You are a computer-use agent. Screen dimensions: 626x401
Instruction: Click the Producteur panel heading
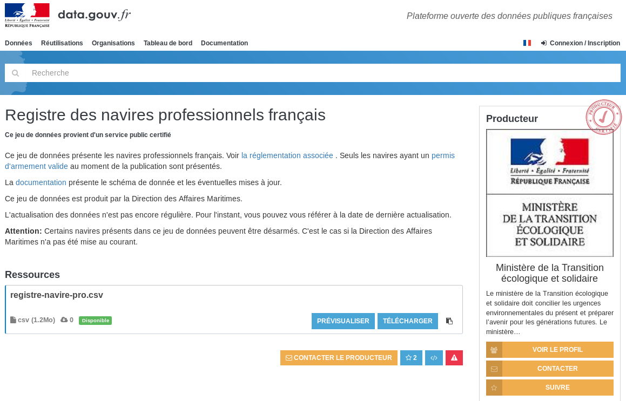point(512,119)
